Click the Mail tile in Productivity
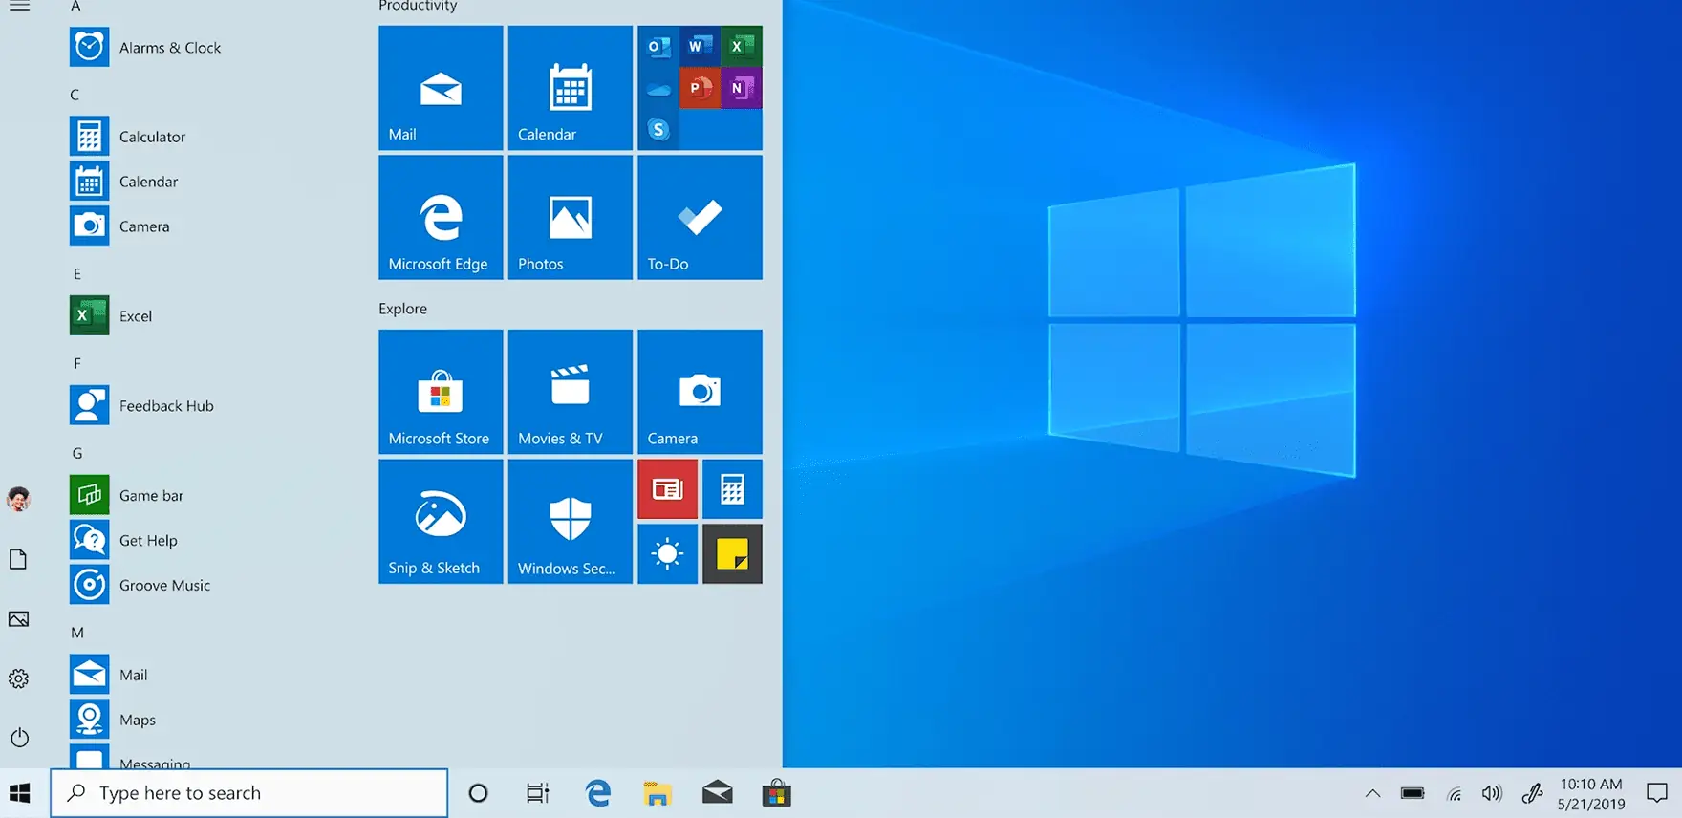 (441, 88)
